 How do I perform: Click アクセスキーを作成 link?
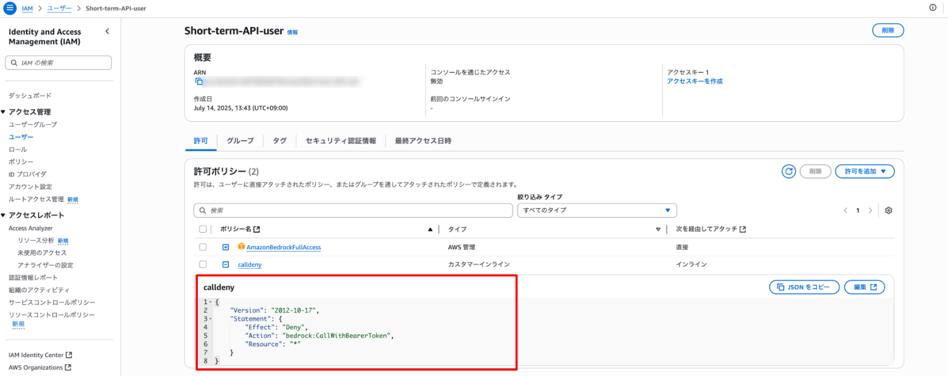point(695,81)
